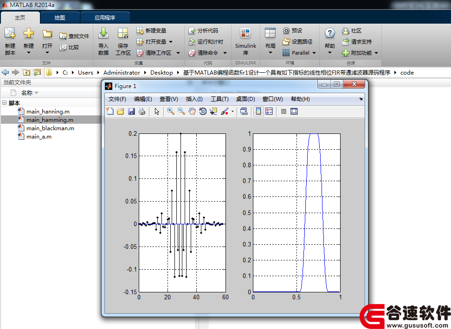Click Analyze Code (分析代码) button
Viewport: 451px width, 329px height.
coord(203,31)
